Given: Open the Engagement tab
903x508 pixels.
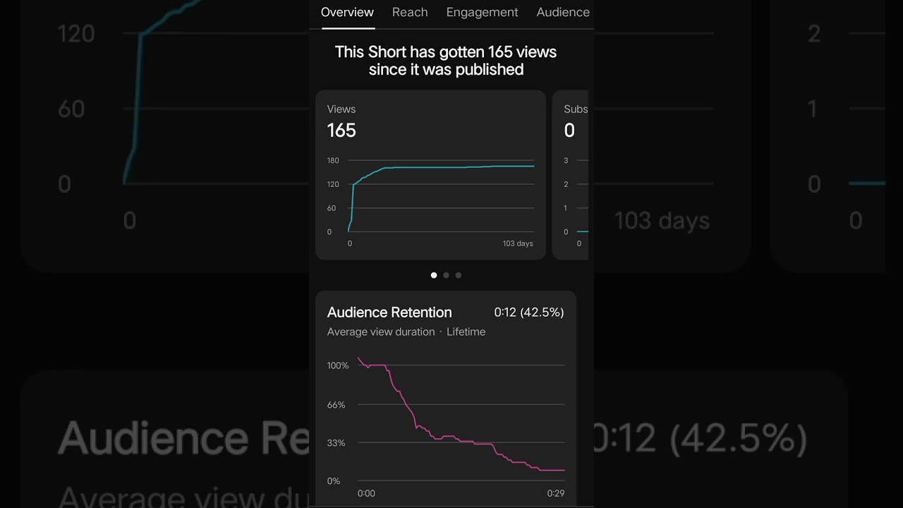Looking at the screenshot, I should (x=482, y=12).
